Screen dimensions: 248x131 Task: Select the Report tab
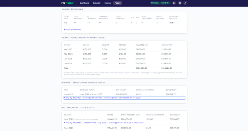point(117,3)
